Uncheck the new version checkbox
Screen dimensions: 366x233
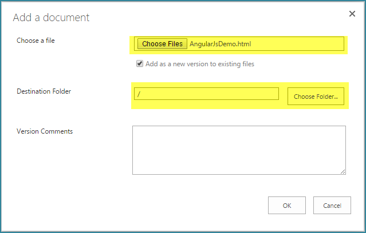(140, 63)
